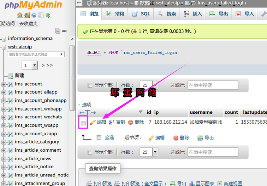Tick the 全选 select-all checkbox
Screen dimensions: 267x186
pyautogui.click(x=99, y=137)
